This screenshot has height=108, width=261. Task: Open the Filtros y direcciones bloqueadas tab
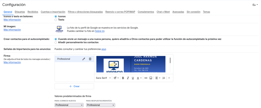pos(85,12)
